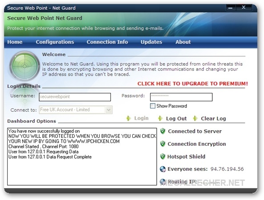This screenshot has width=264, height=200.
Task: Click the Login button
Action: tap(141, 118)
